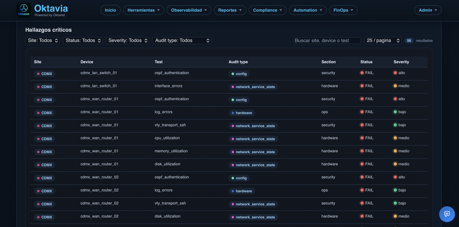Click the CDMX site badge on the first row
The image size is (459, 227).
pos(44,74)
